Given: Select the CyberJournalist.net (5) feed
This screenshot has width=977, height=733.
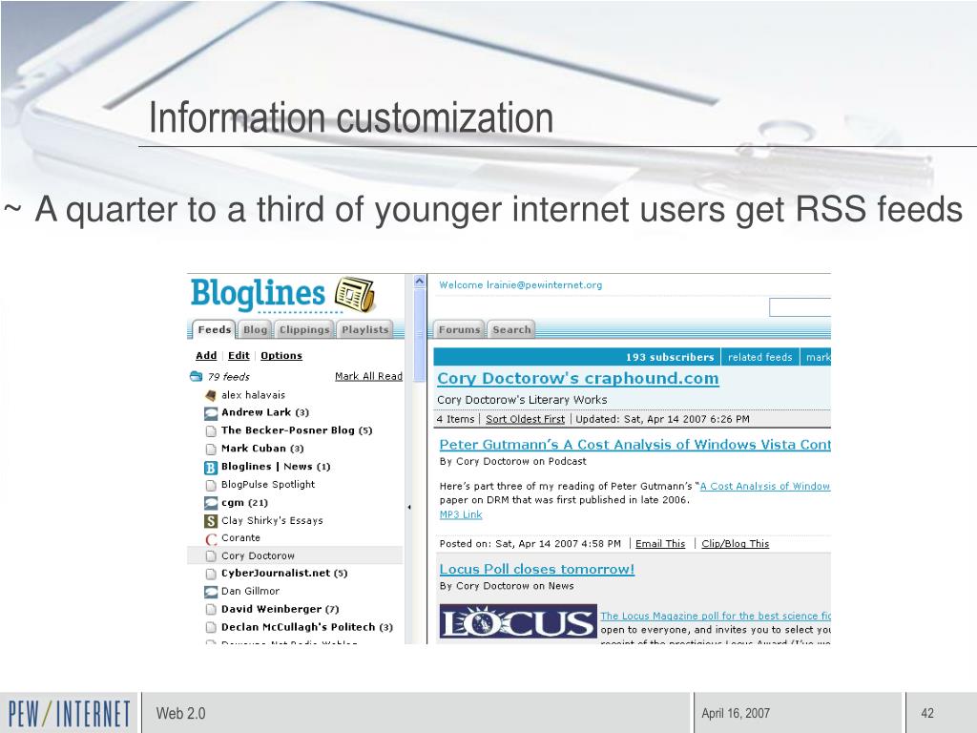Looking at the screenshot, I should pos(284,574).
